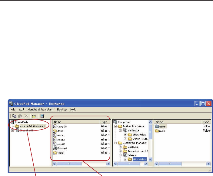Image resolution: width=213 pixels, height=176 pixels.
Task: Select the eact2 alias file
Action: [x=61, y=140]
